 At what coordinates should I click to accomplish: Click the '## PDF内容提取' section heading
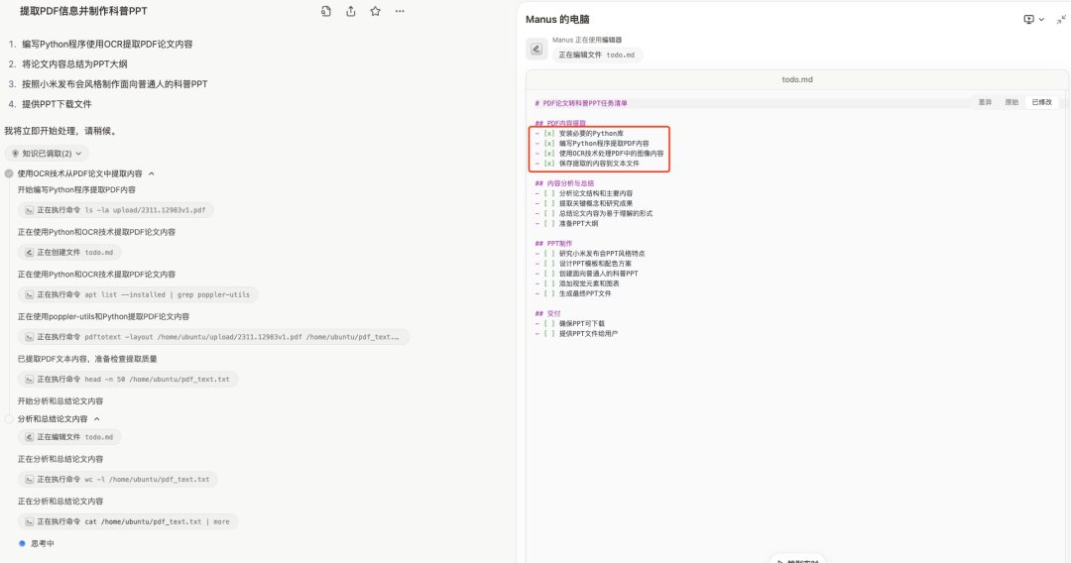coord(560,124)
